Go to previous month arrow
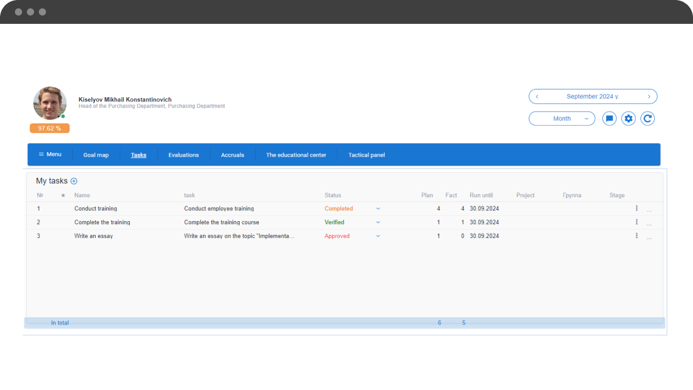Screen dimensions: 693x390 pos(537,97)
